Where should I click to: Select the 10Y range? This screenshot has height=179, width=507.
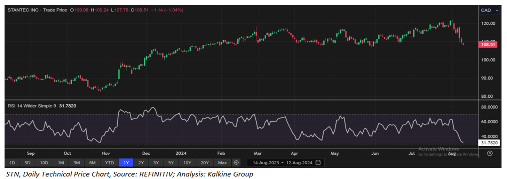[187, 163]
